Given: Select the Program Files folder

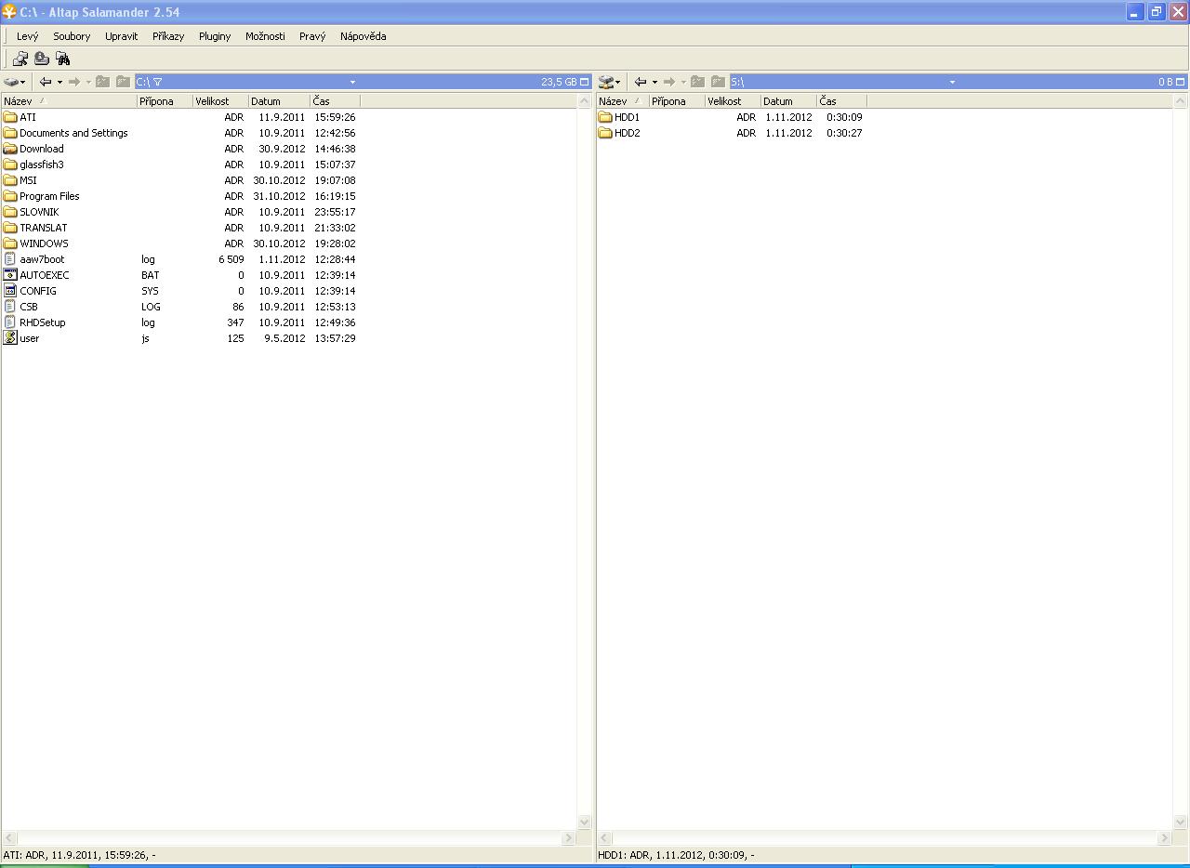Looking at the screenshot, I should point(49,196).
